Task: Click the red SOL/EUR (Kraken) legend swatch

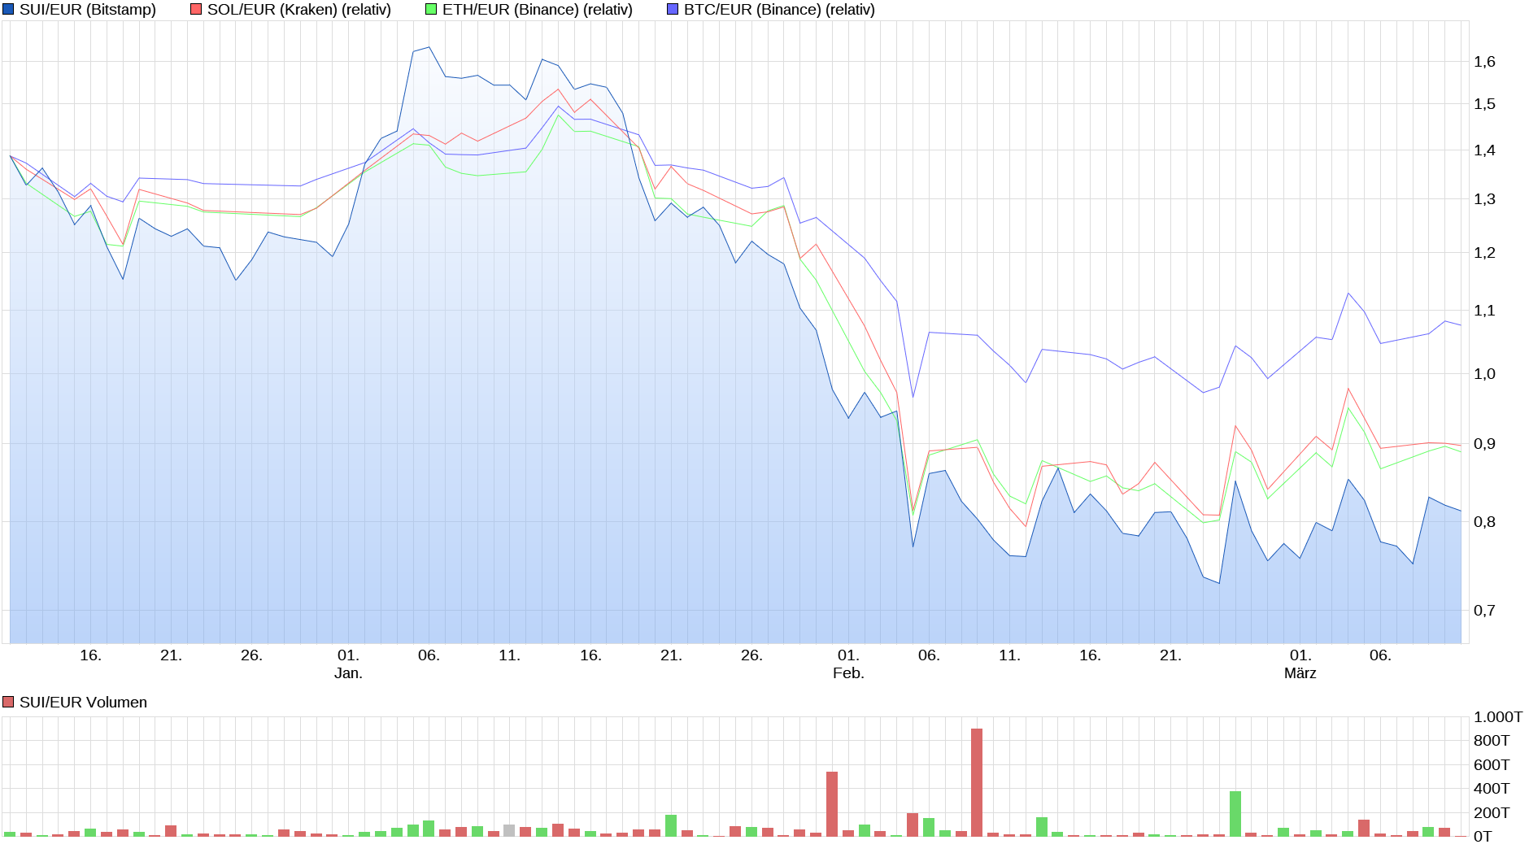Action: pyautogui.click(x=196, y=10)
